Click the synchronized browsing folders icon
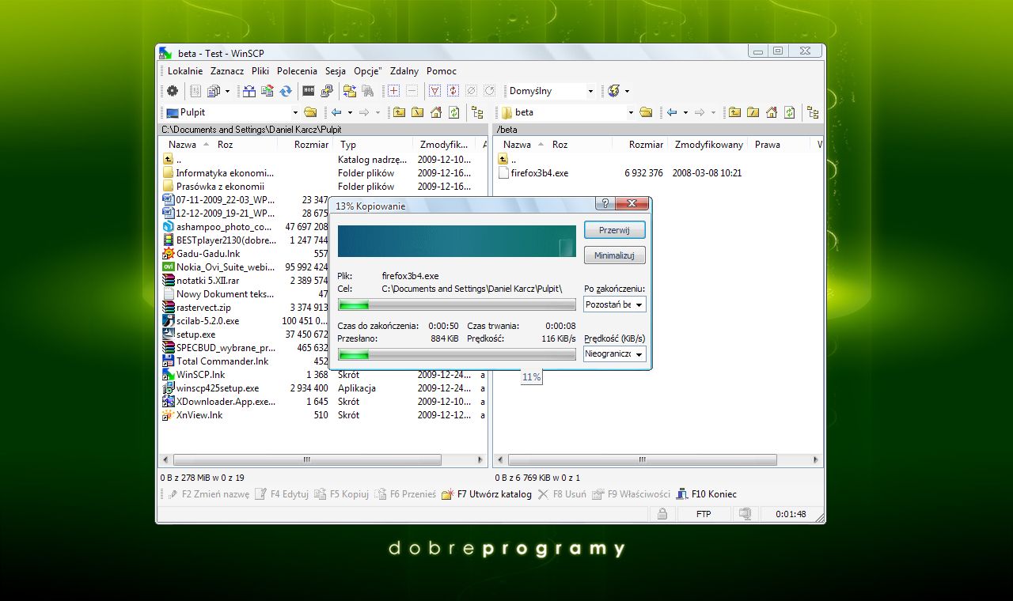 point(349,91)
